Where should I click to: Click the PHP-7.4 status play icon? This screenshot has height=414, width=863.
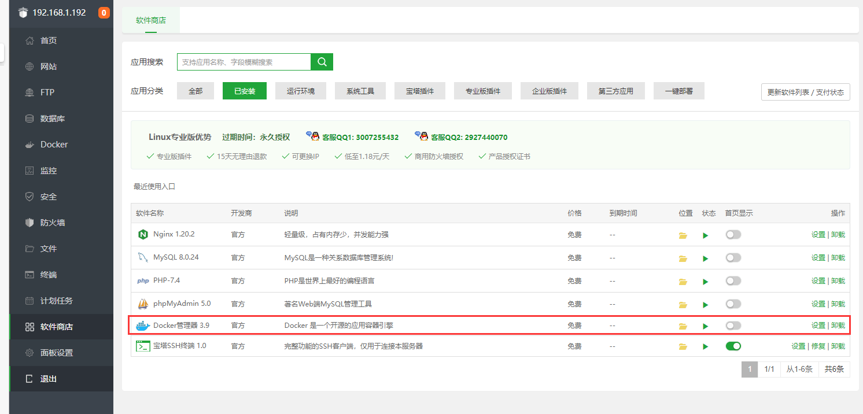pos(705,282)
